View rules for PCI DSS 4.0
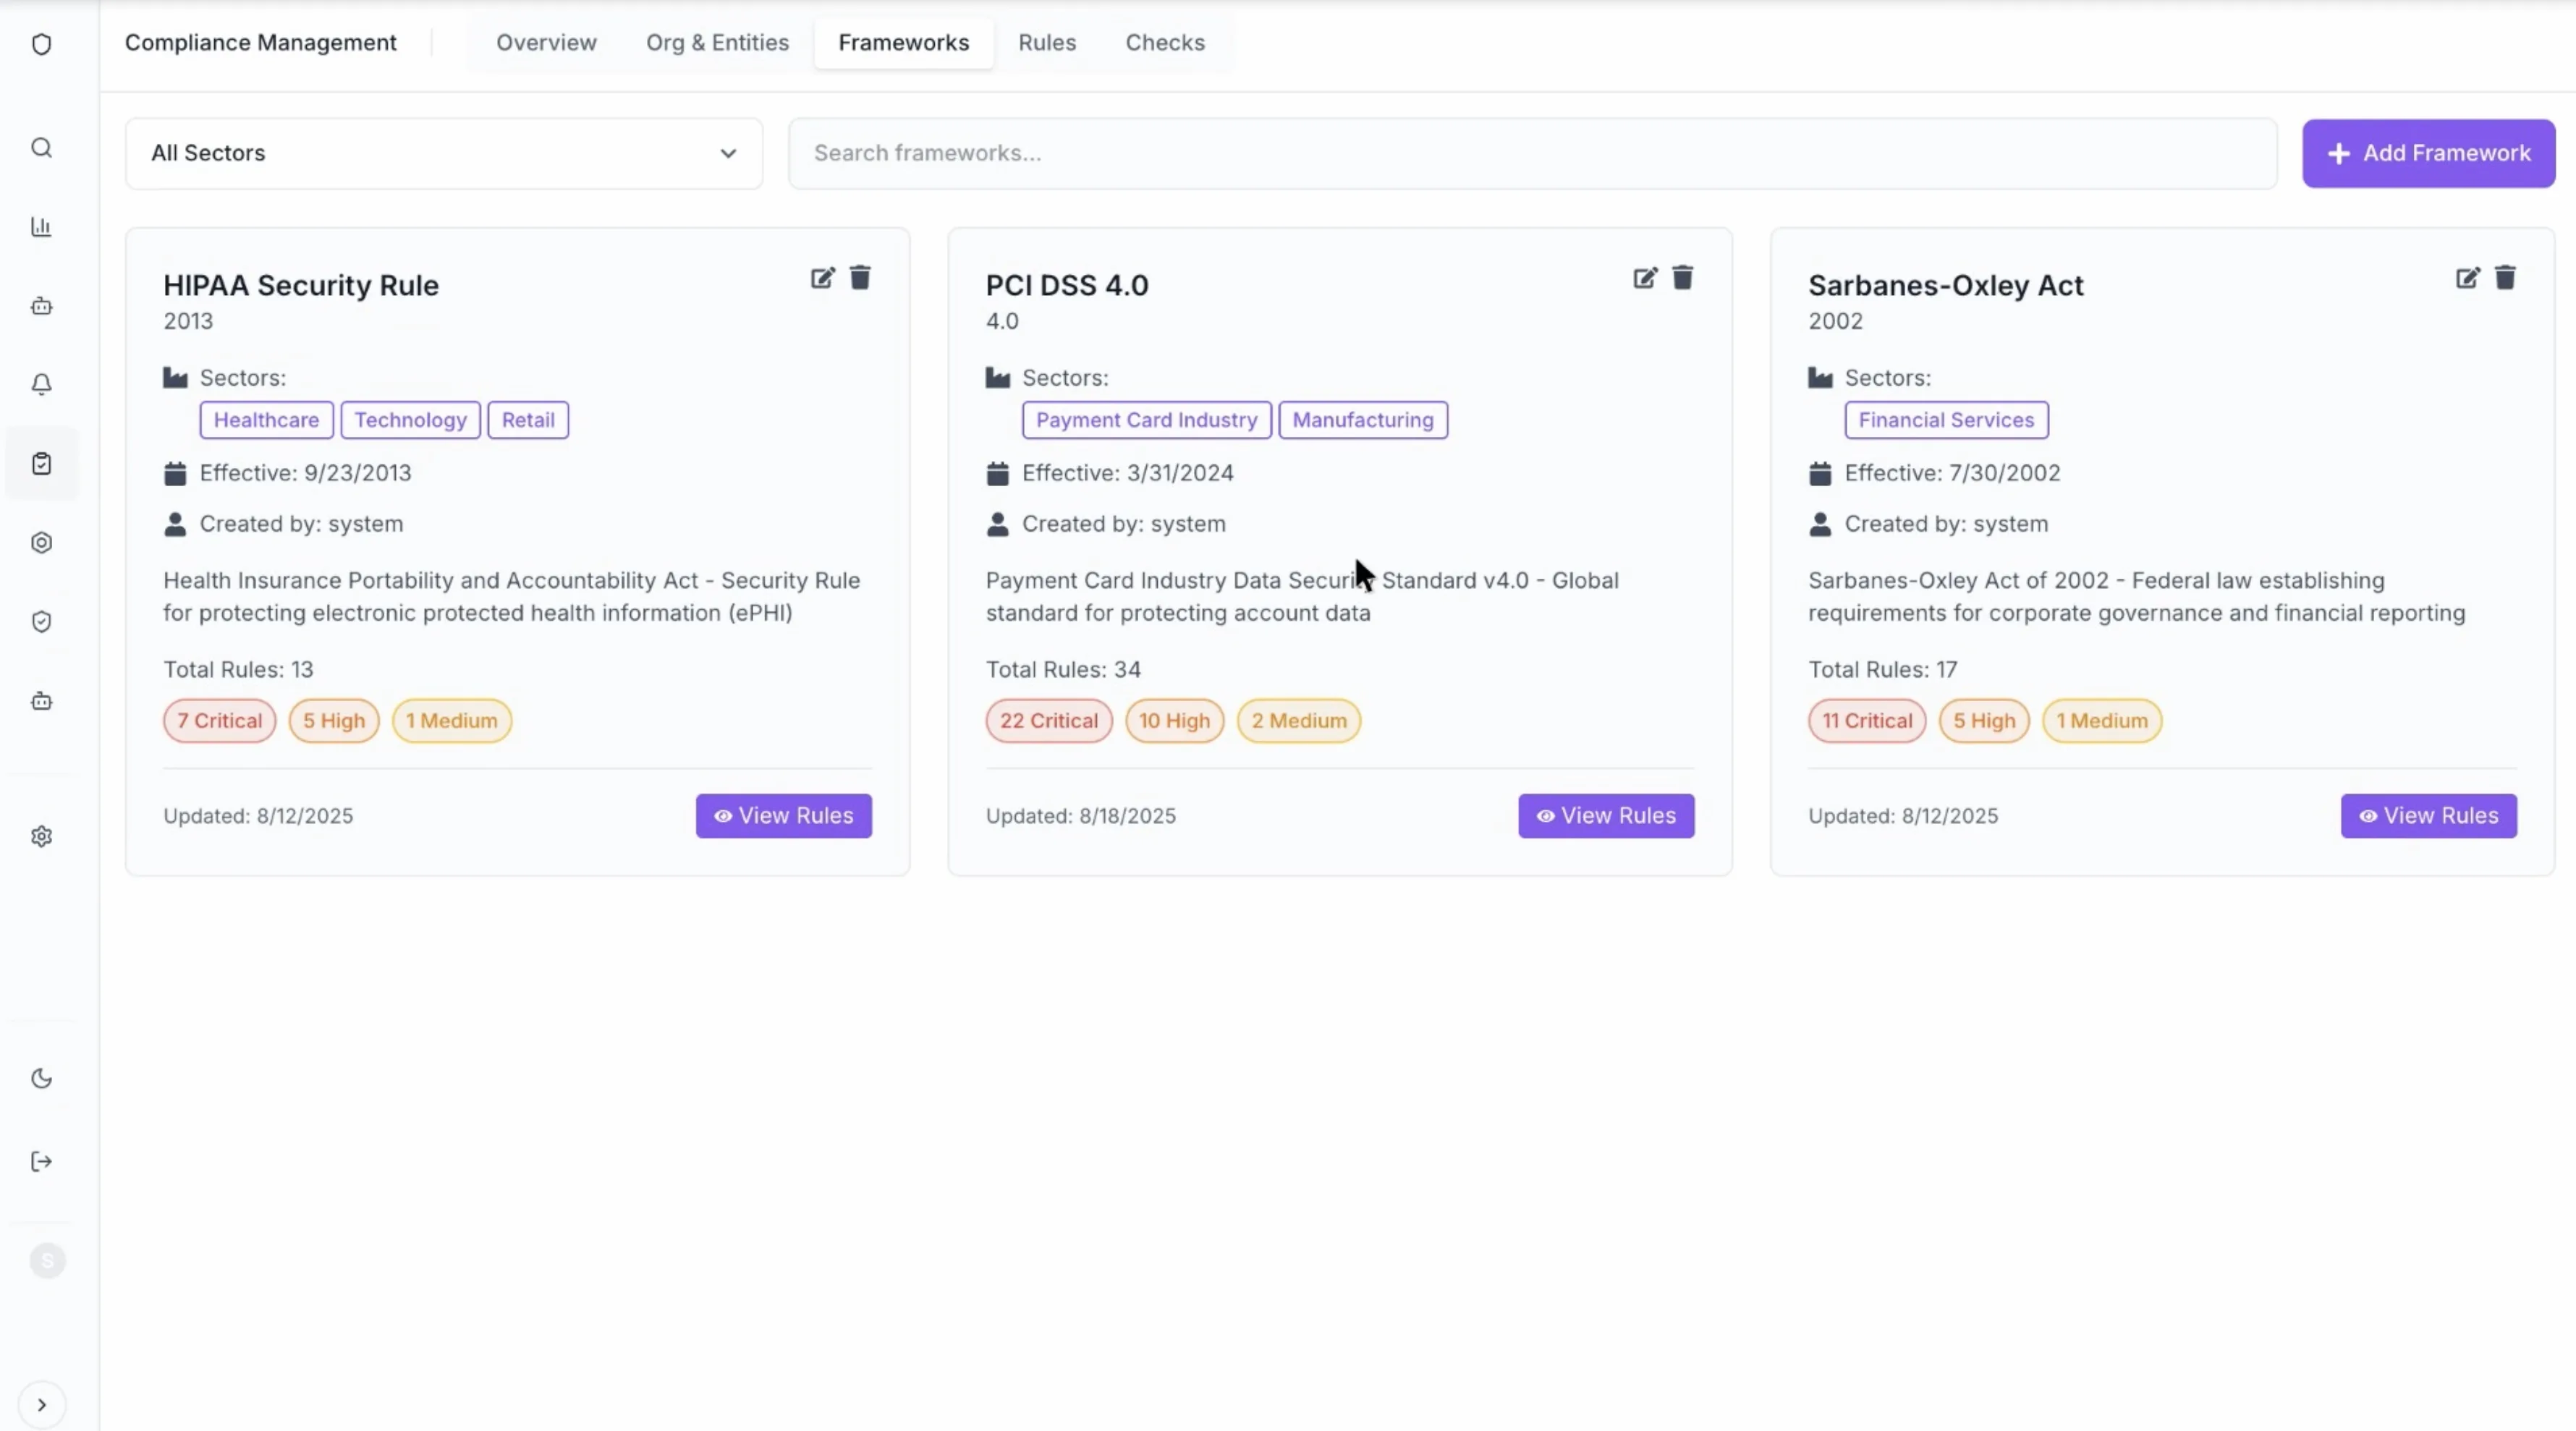2576x1431 pixels. (x=1605, y=816)
